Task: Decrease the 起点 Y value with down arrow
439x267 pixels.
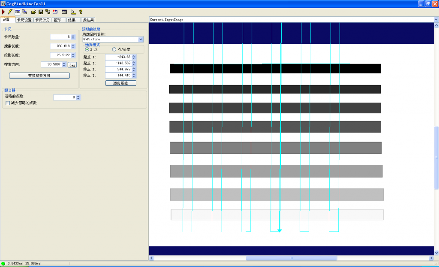Action: [x=134, y=64]
